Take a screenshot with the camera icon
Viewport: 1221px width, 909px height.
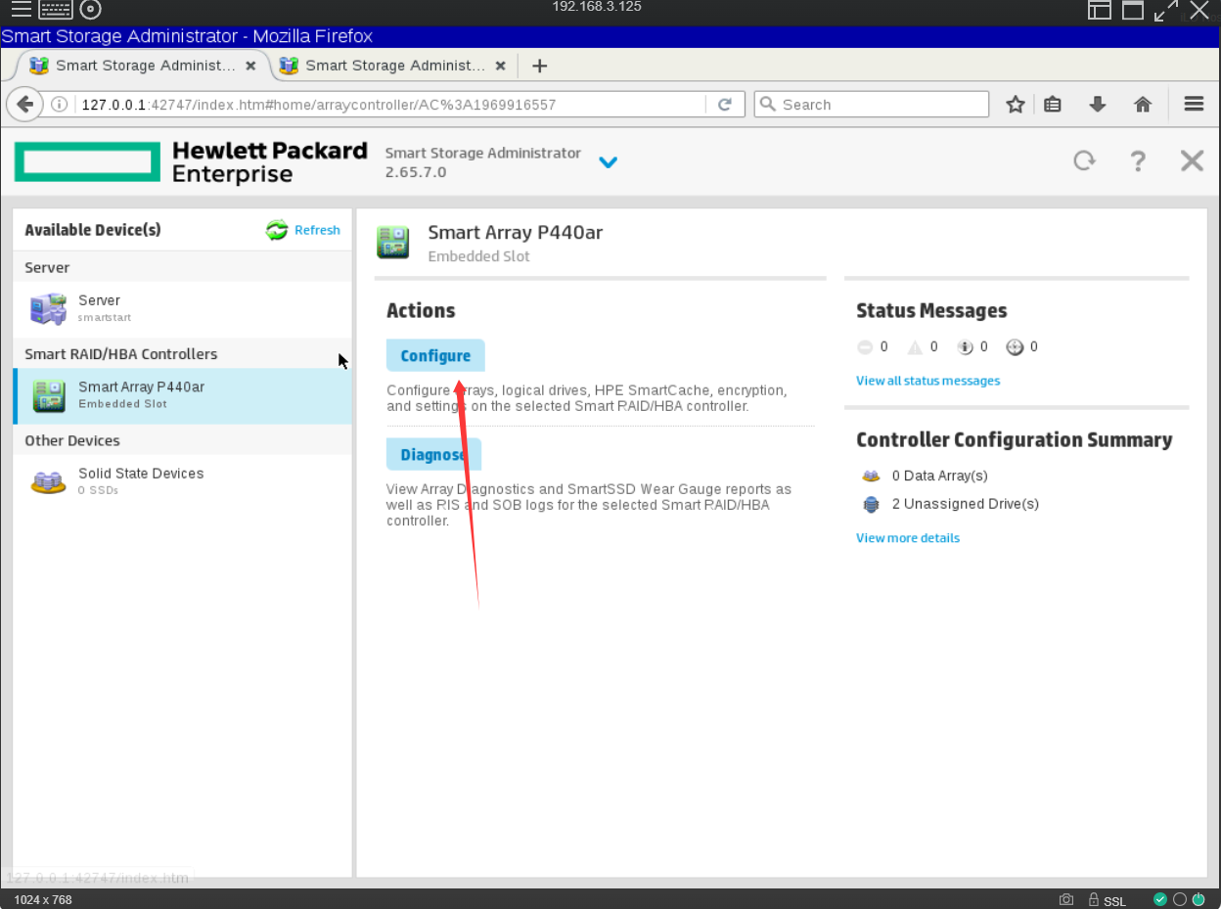click(1066, 899)
